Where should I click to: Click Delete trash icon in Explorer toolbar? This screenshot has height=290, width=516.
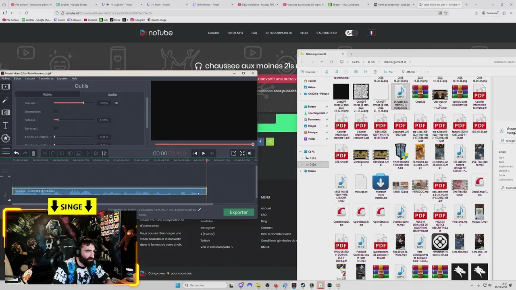(375, 72)
